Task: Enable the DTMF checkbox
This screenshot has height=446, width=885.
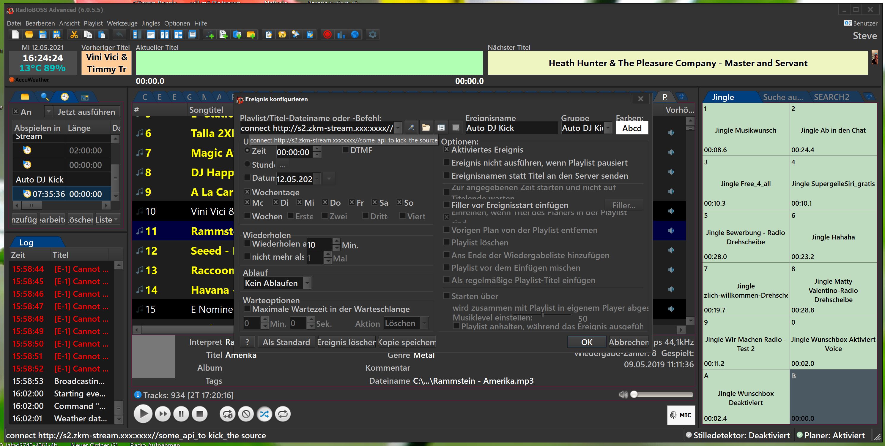Action: point(346,150)
